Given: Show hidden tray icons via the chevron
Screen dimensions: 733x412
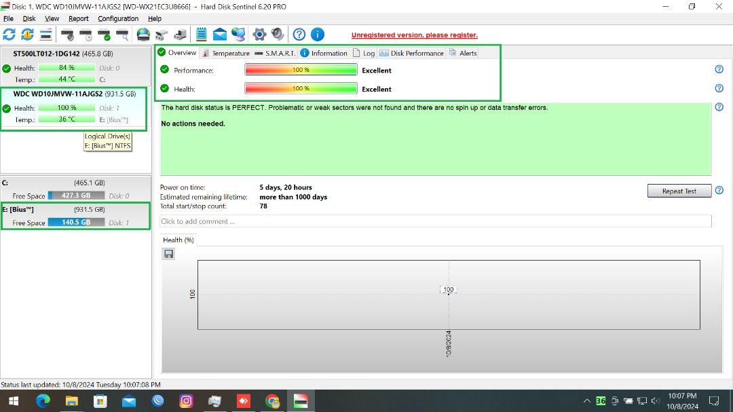Looking at the screenshot, I should (586, 400).
